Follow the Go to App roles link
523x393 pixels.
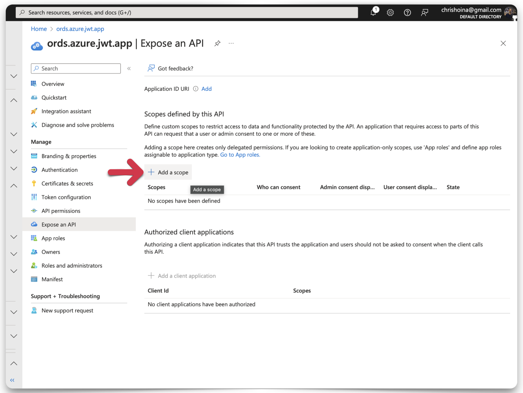click(240, 155)
